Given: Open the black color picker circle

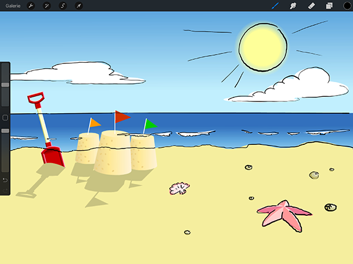Looking at the screenshot, I should pos(347,6).
